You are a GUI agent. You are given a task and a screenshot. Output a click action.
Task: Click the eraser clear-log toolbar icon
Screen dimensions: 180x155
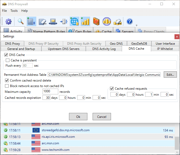point(42,21)
